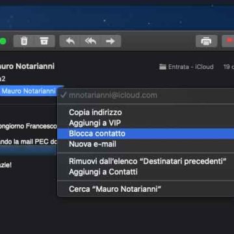Reply to the sender with the single arrow
234x234 pixels.
(70, 41)
